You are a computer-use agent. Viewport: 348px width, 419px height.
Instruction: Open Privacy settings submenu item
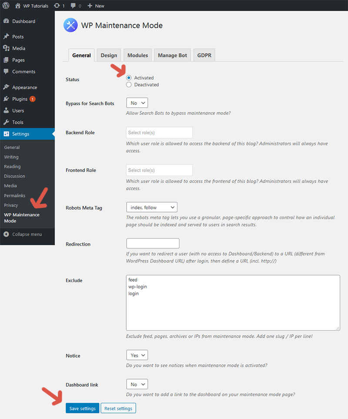(11, 205)
